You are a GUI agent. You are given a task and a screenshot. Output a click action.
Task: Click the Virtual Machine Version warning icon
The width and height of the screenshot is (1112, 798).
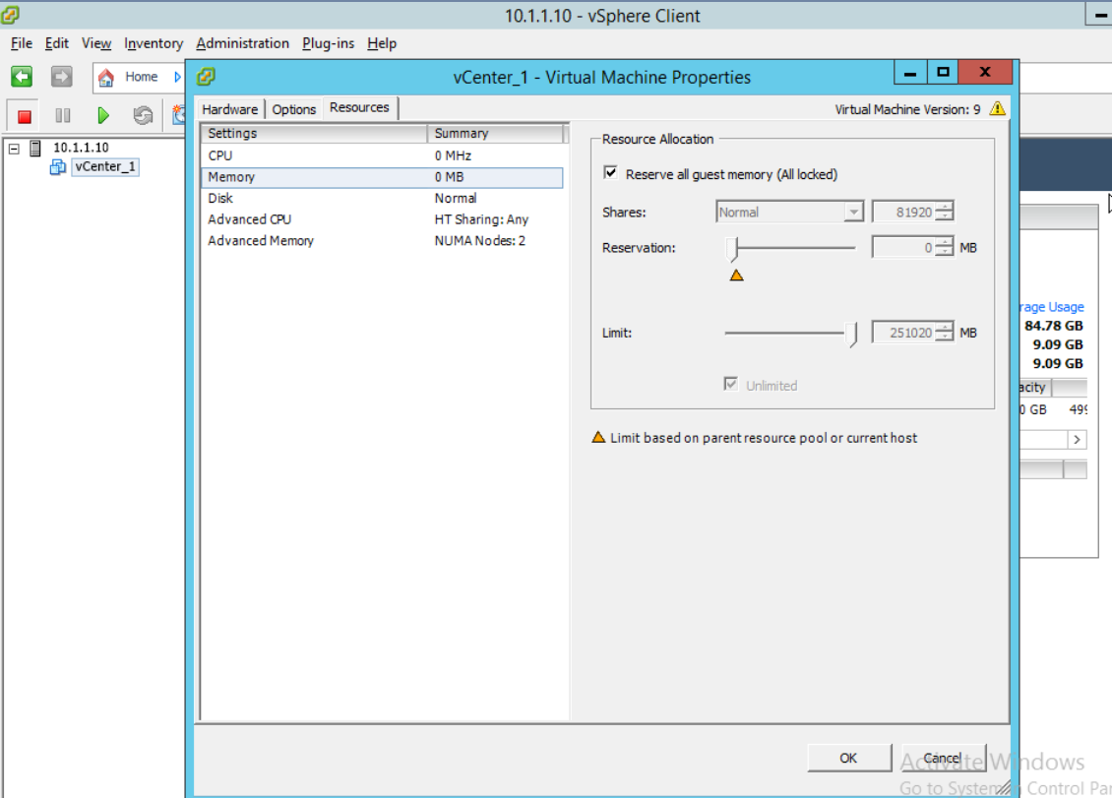(997, 109)
